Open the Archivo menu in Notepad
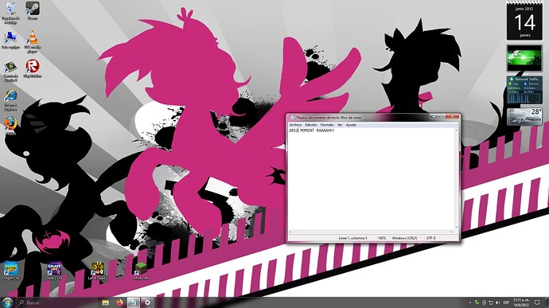Screen dimensions: 549x308 point(295,125)
